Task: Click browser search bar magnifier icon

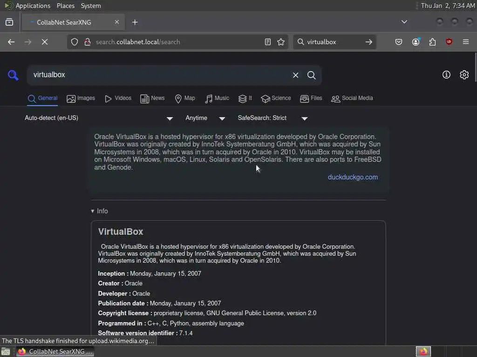Action: pos(300,42)
